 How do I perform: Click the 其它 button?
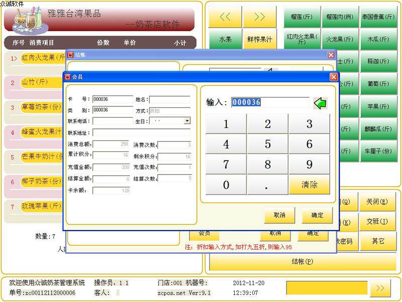pos(378,241)
